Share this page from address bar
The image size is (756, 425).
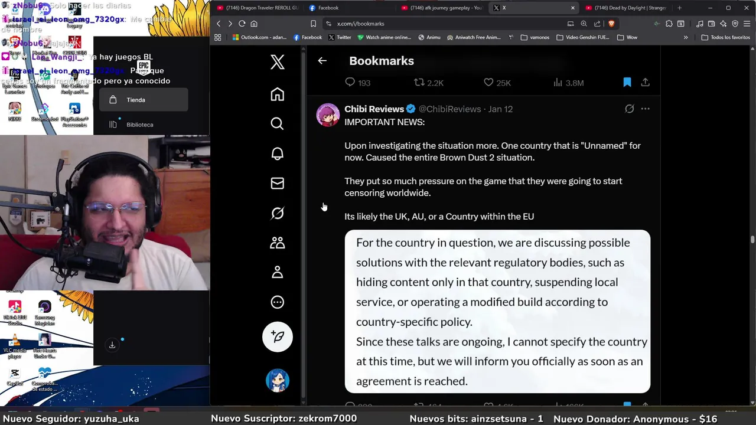[597, 24]
